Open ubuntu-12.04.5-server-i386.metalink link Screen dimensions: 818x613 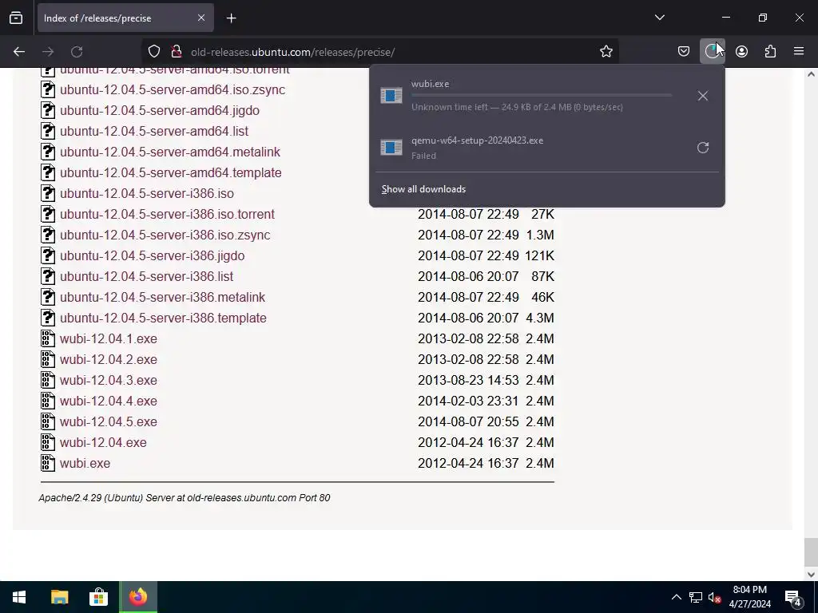tap(162, 297)
